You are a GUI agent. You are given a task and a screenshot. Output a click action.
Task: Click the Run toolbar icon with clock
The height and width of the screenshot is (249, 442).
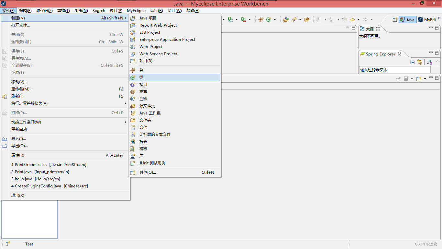230,19
